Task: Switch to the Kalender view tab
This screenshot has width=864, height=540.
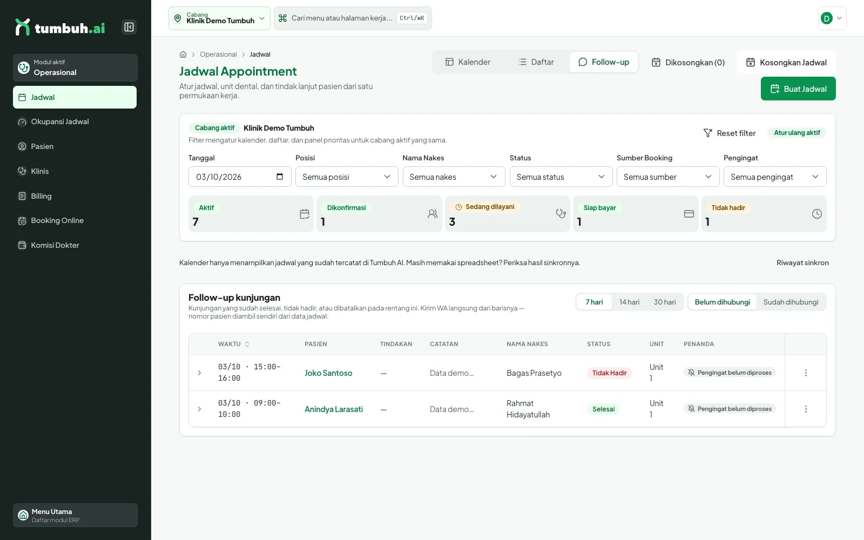Action: click(x=468, y=62)
